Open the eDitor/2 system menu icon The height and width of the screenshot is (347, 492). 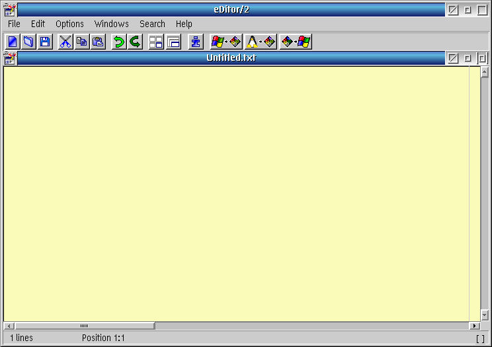point(10,10)
